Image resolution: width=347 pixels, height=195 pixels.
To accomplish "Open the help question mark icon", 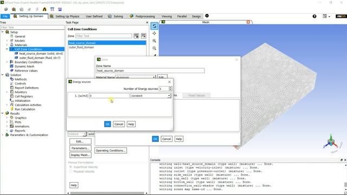I will tap(314, 16).
